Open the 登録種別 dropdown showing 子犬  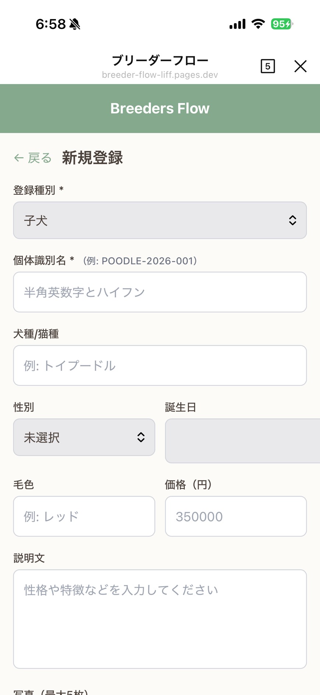pos(160,220)
